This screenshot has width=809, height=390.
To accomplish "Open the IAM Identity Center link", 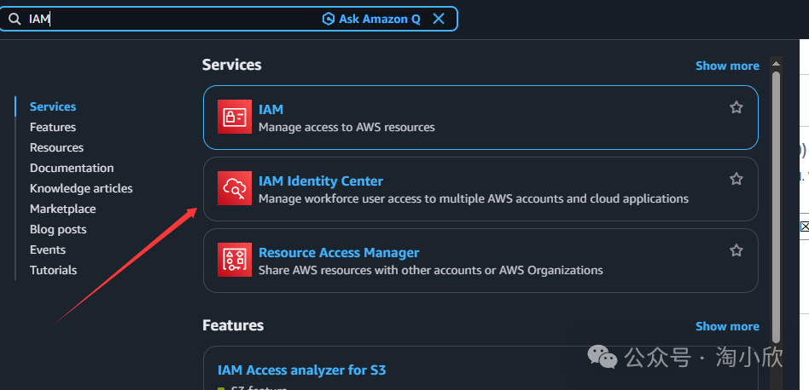I will pos(321,181).
